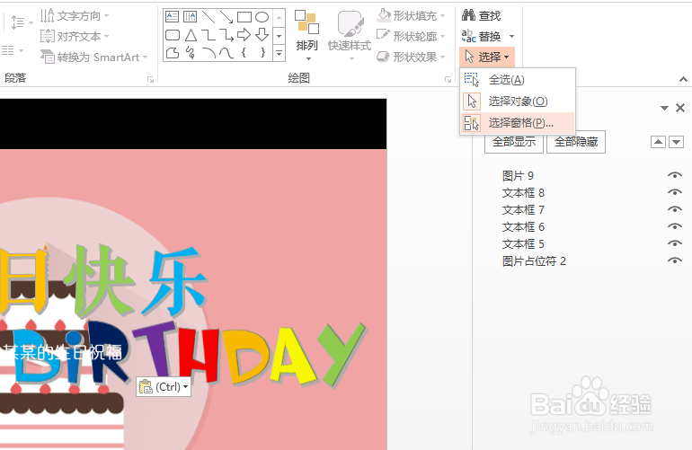Move selected object up in order

658,142
